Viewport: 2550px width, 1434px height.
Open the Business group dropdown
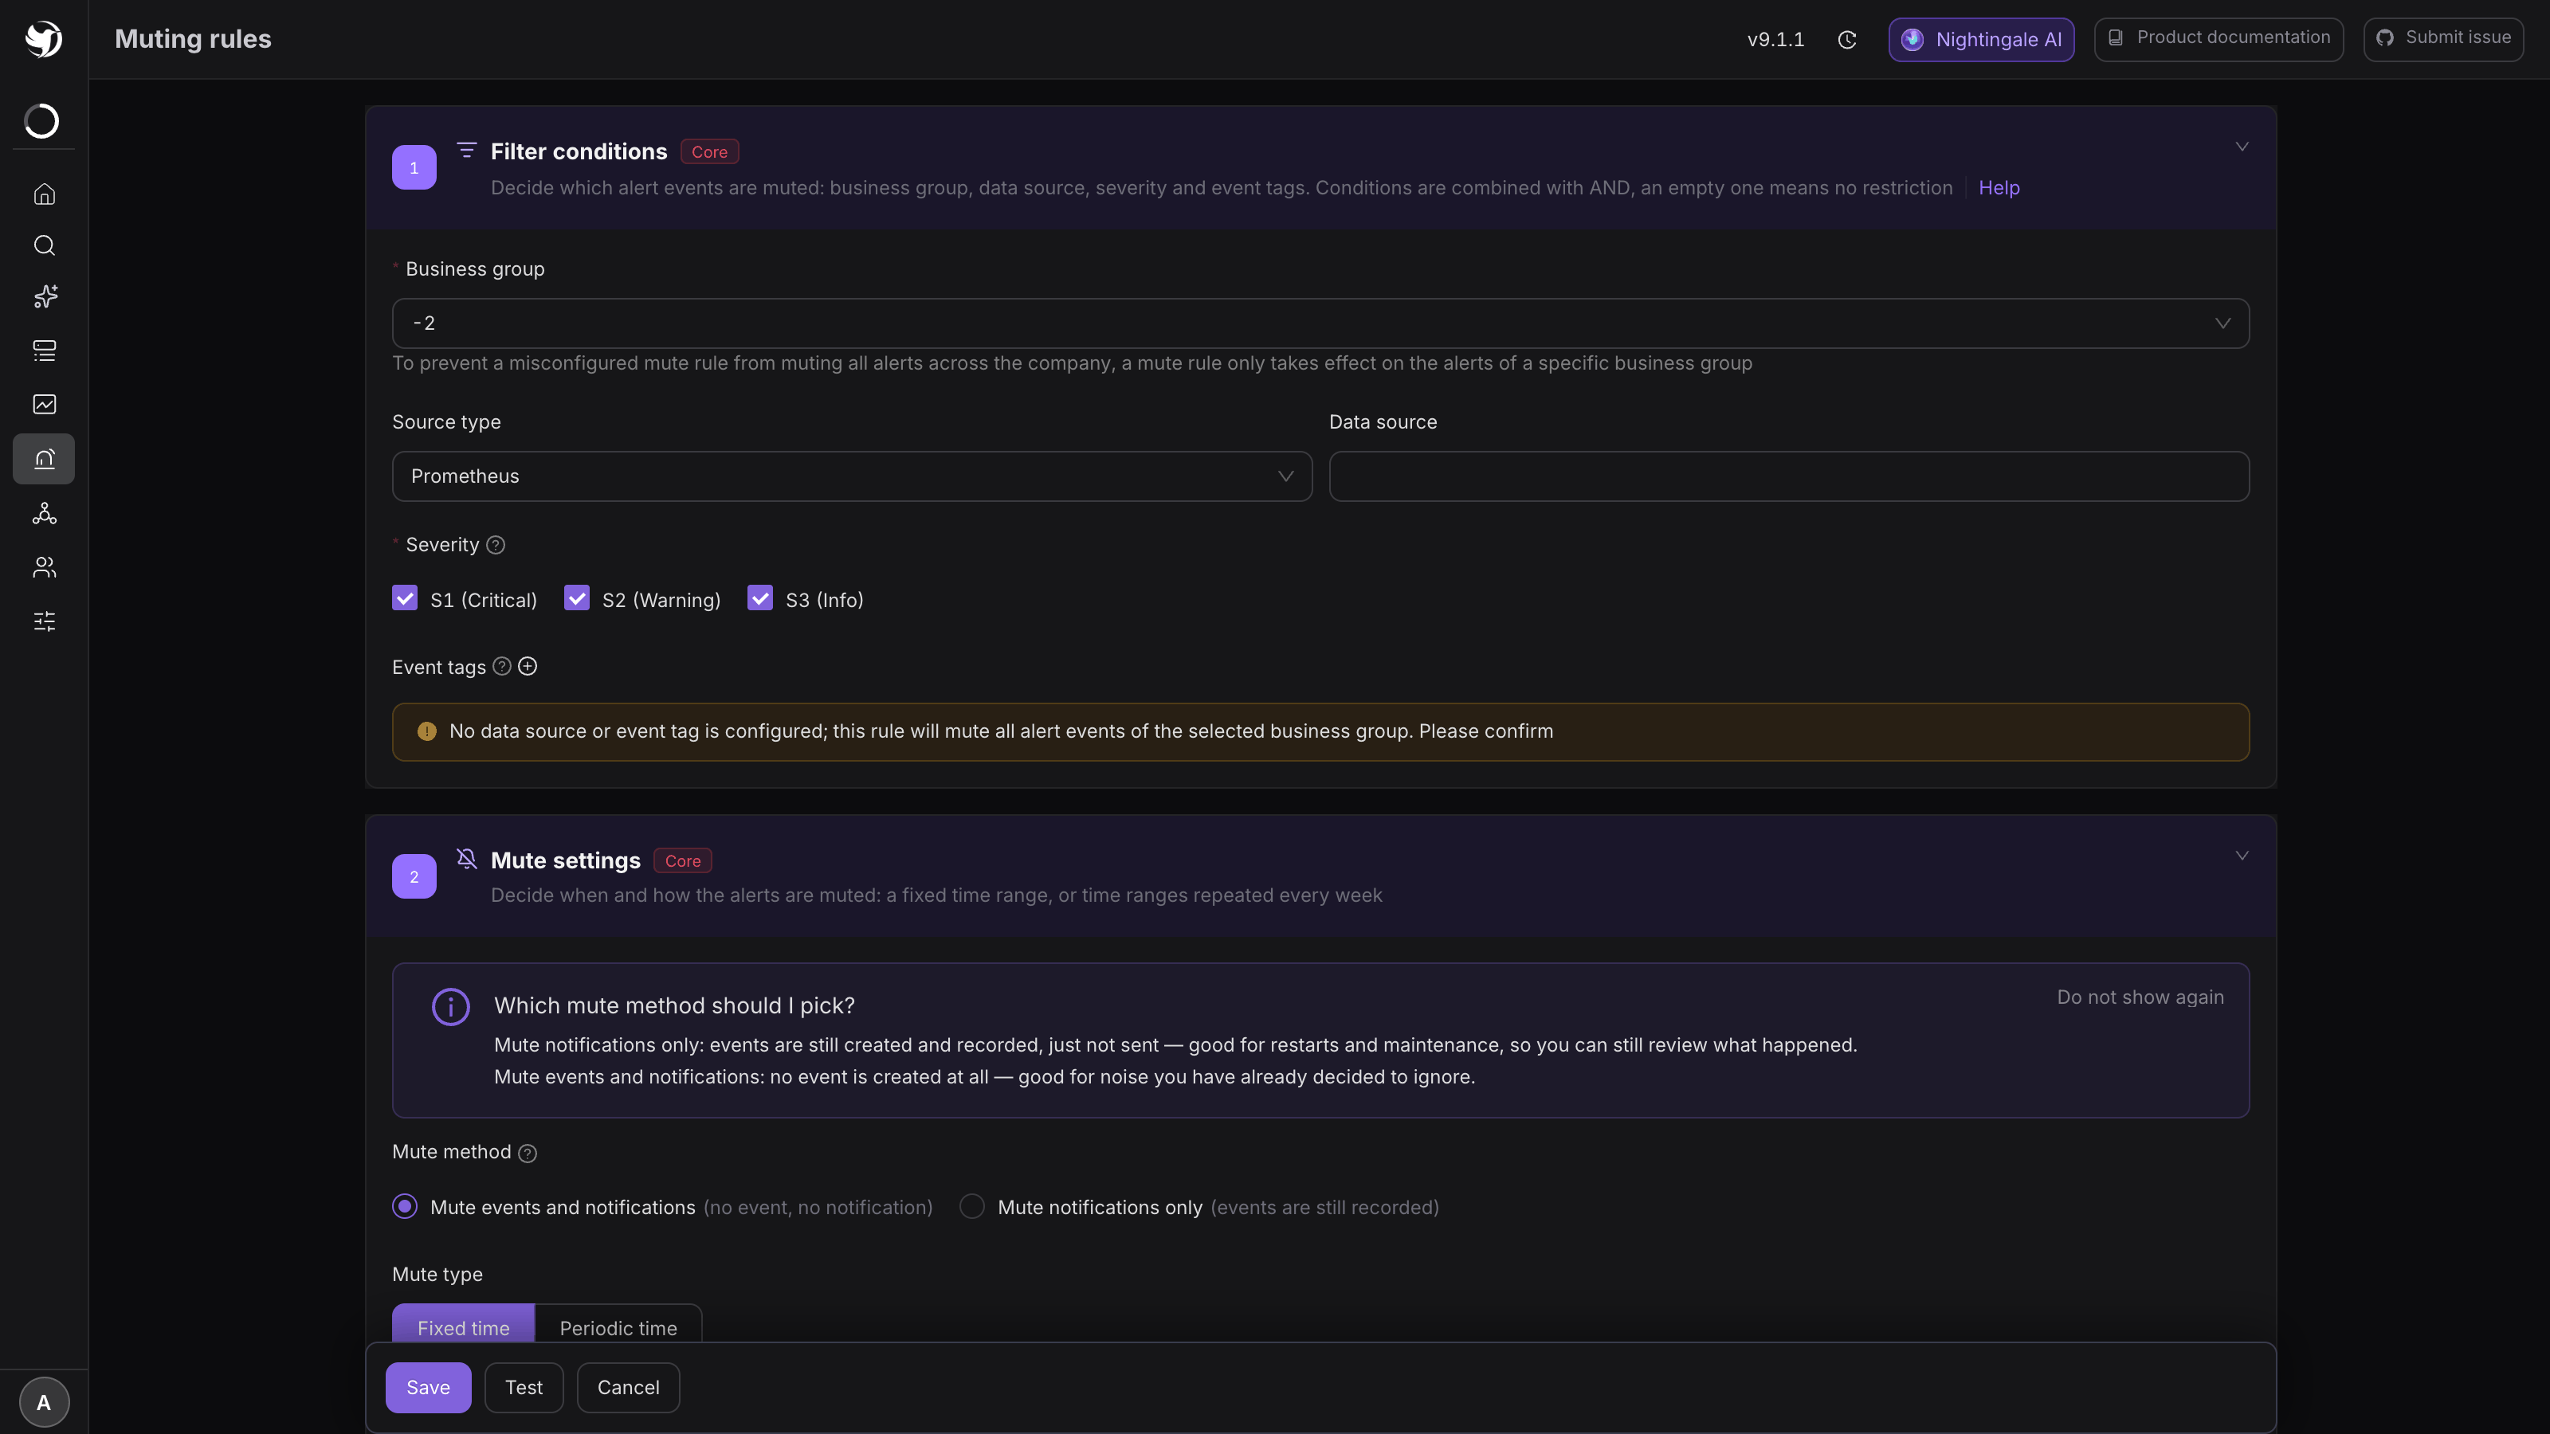pyautogui.click(x=1320, y=323)
